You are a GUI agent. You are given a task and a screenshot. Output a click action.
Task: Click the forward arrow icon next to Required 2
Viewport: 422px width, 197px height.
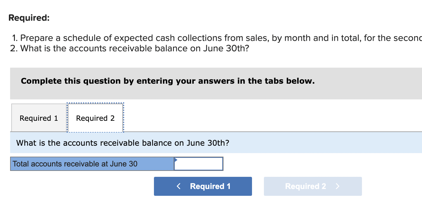[337, 186]
